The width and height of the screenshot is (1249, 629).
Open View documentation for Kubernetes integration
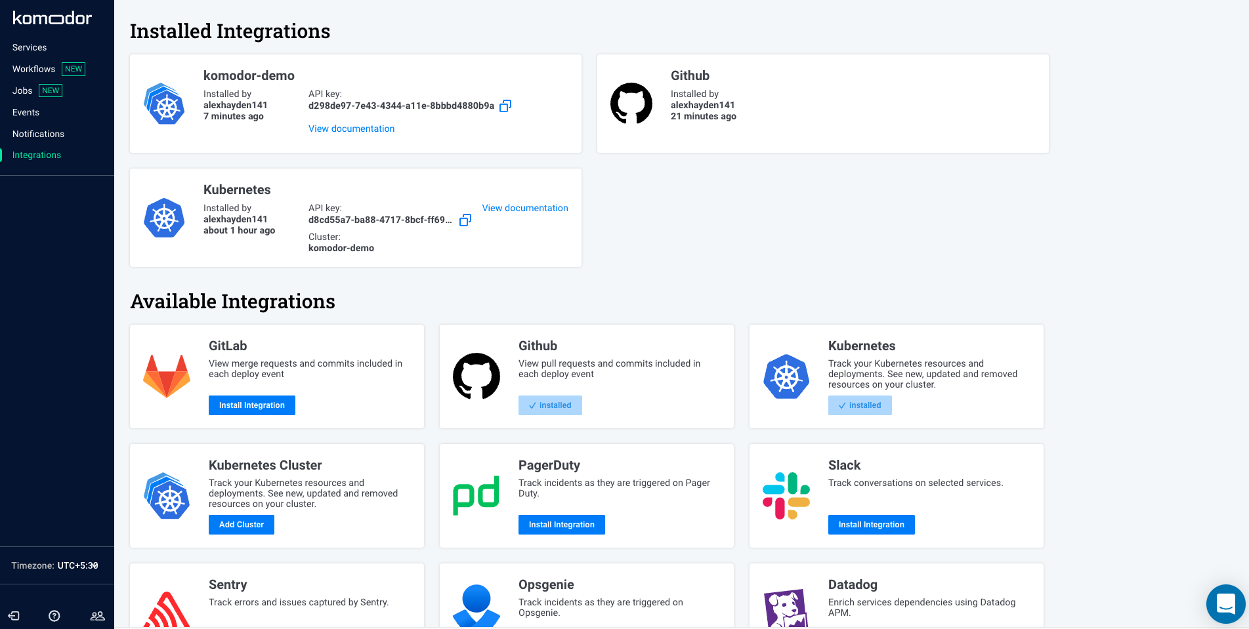tap(525, 208)
